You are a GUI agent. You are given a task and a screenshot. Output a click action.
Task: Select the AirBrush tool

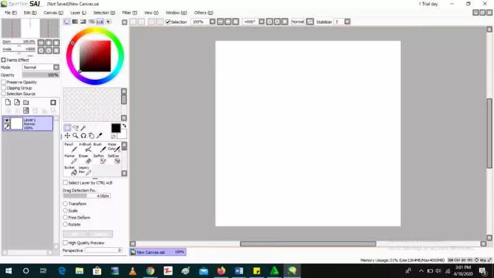click(x=88, y=148)
